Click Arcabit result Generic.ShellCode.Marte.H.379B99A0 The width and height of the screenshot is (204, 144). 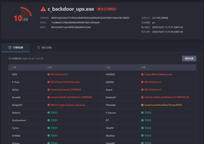[x=71, y=97]
